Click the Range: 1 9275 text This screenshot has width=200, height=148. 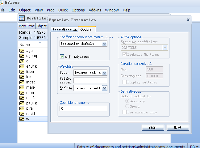[x=32, y=32]
